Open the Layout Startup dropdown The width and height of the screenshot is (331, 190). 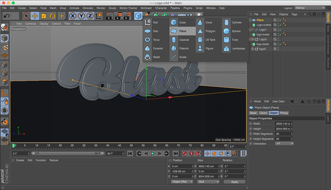(310, 8)
